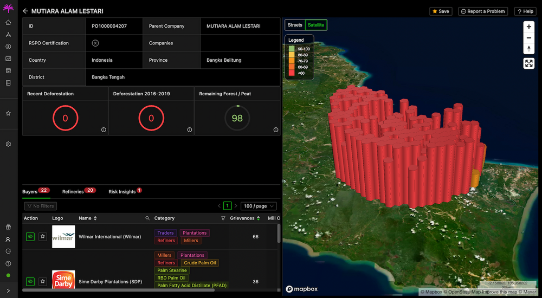Click the green 90-100 legend swatch
The image size is (542, 298).
pyautogui.click(x=292, y=49)
